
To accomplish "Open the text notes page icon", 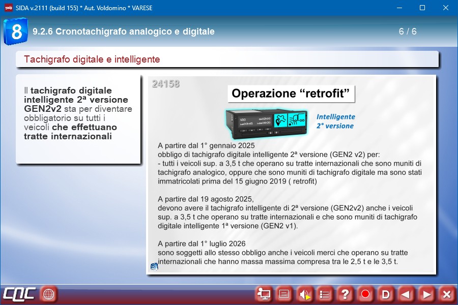I will (284, 294).
